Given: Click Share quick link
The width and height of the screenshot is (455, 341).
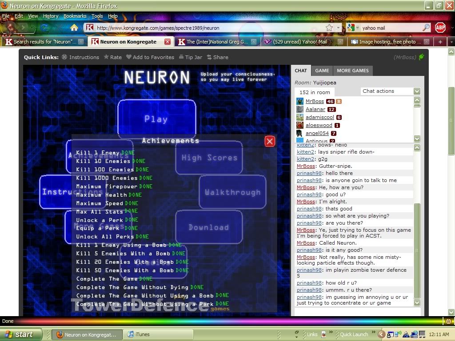Looking at the screenshot, I should click(x=218, y=57).
